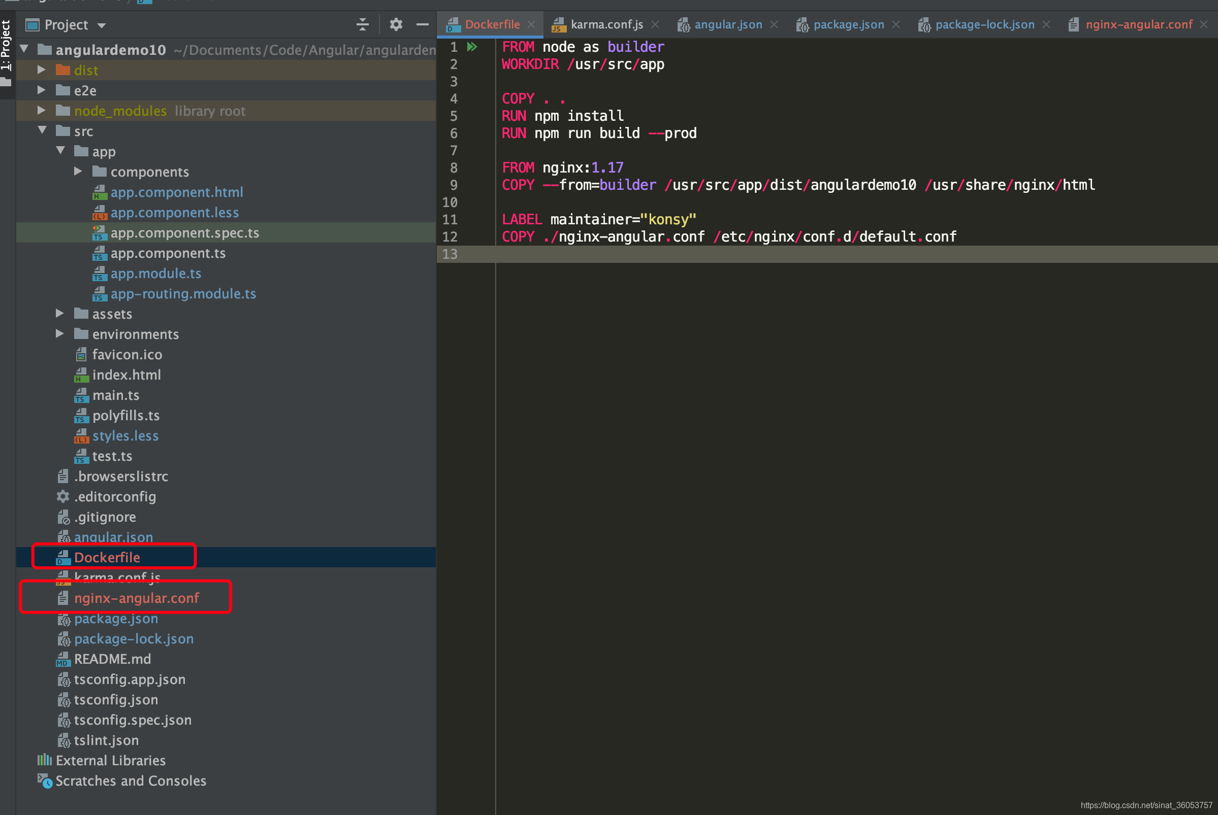Close the karma.conf.js tab

[x=655, y=24]
